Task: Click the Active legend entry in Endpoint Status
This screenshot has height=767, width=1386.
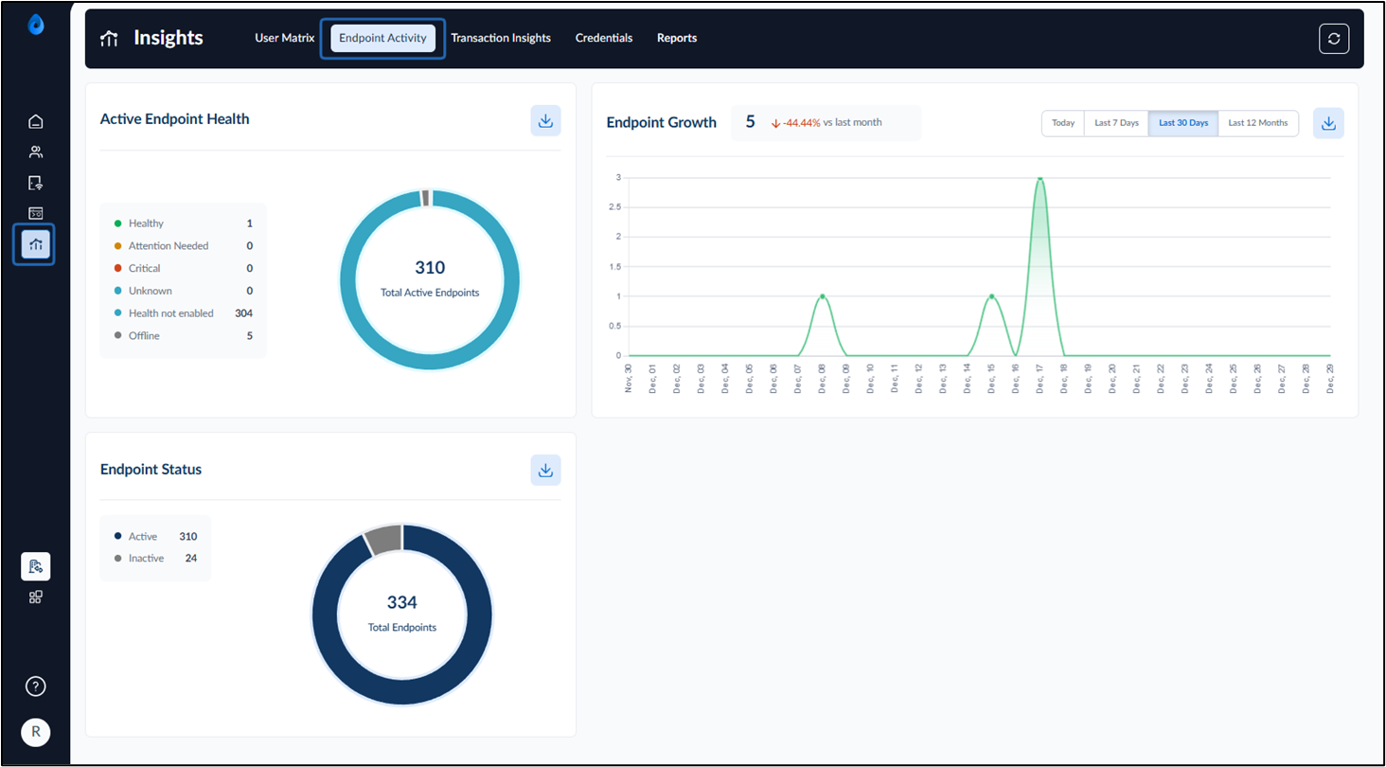Action: pos(155,536)
